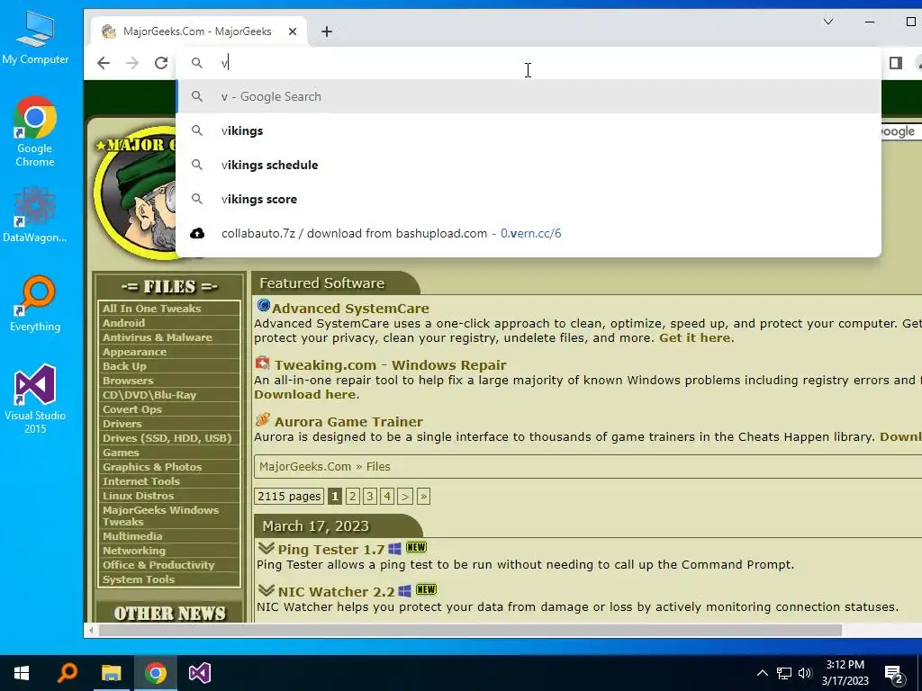922x691 pixels.
Task: Go to page 4 of files
Action: pyautogui.click(x=387, y=497)
